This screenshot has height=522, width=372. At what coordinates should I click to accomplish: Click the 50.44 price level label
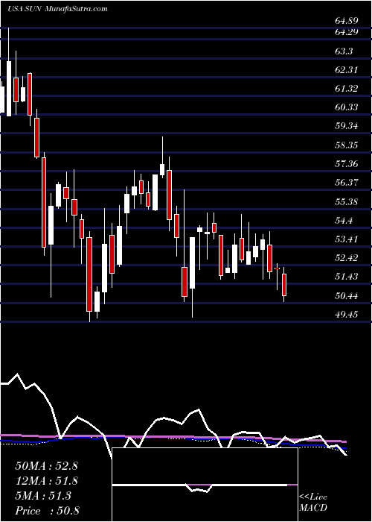[347, 295]
